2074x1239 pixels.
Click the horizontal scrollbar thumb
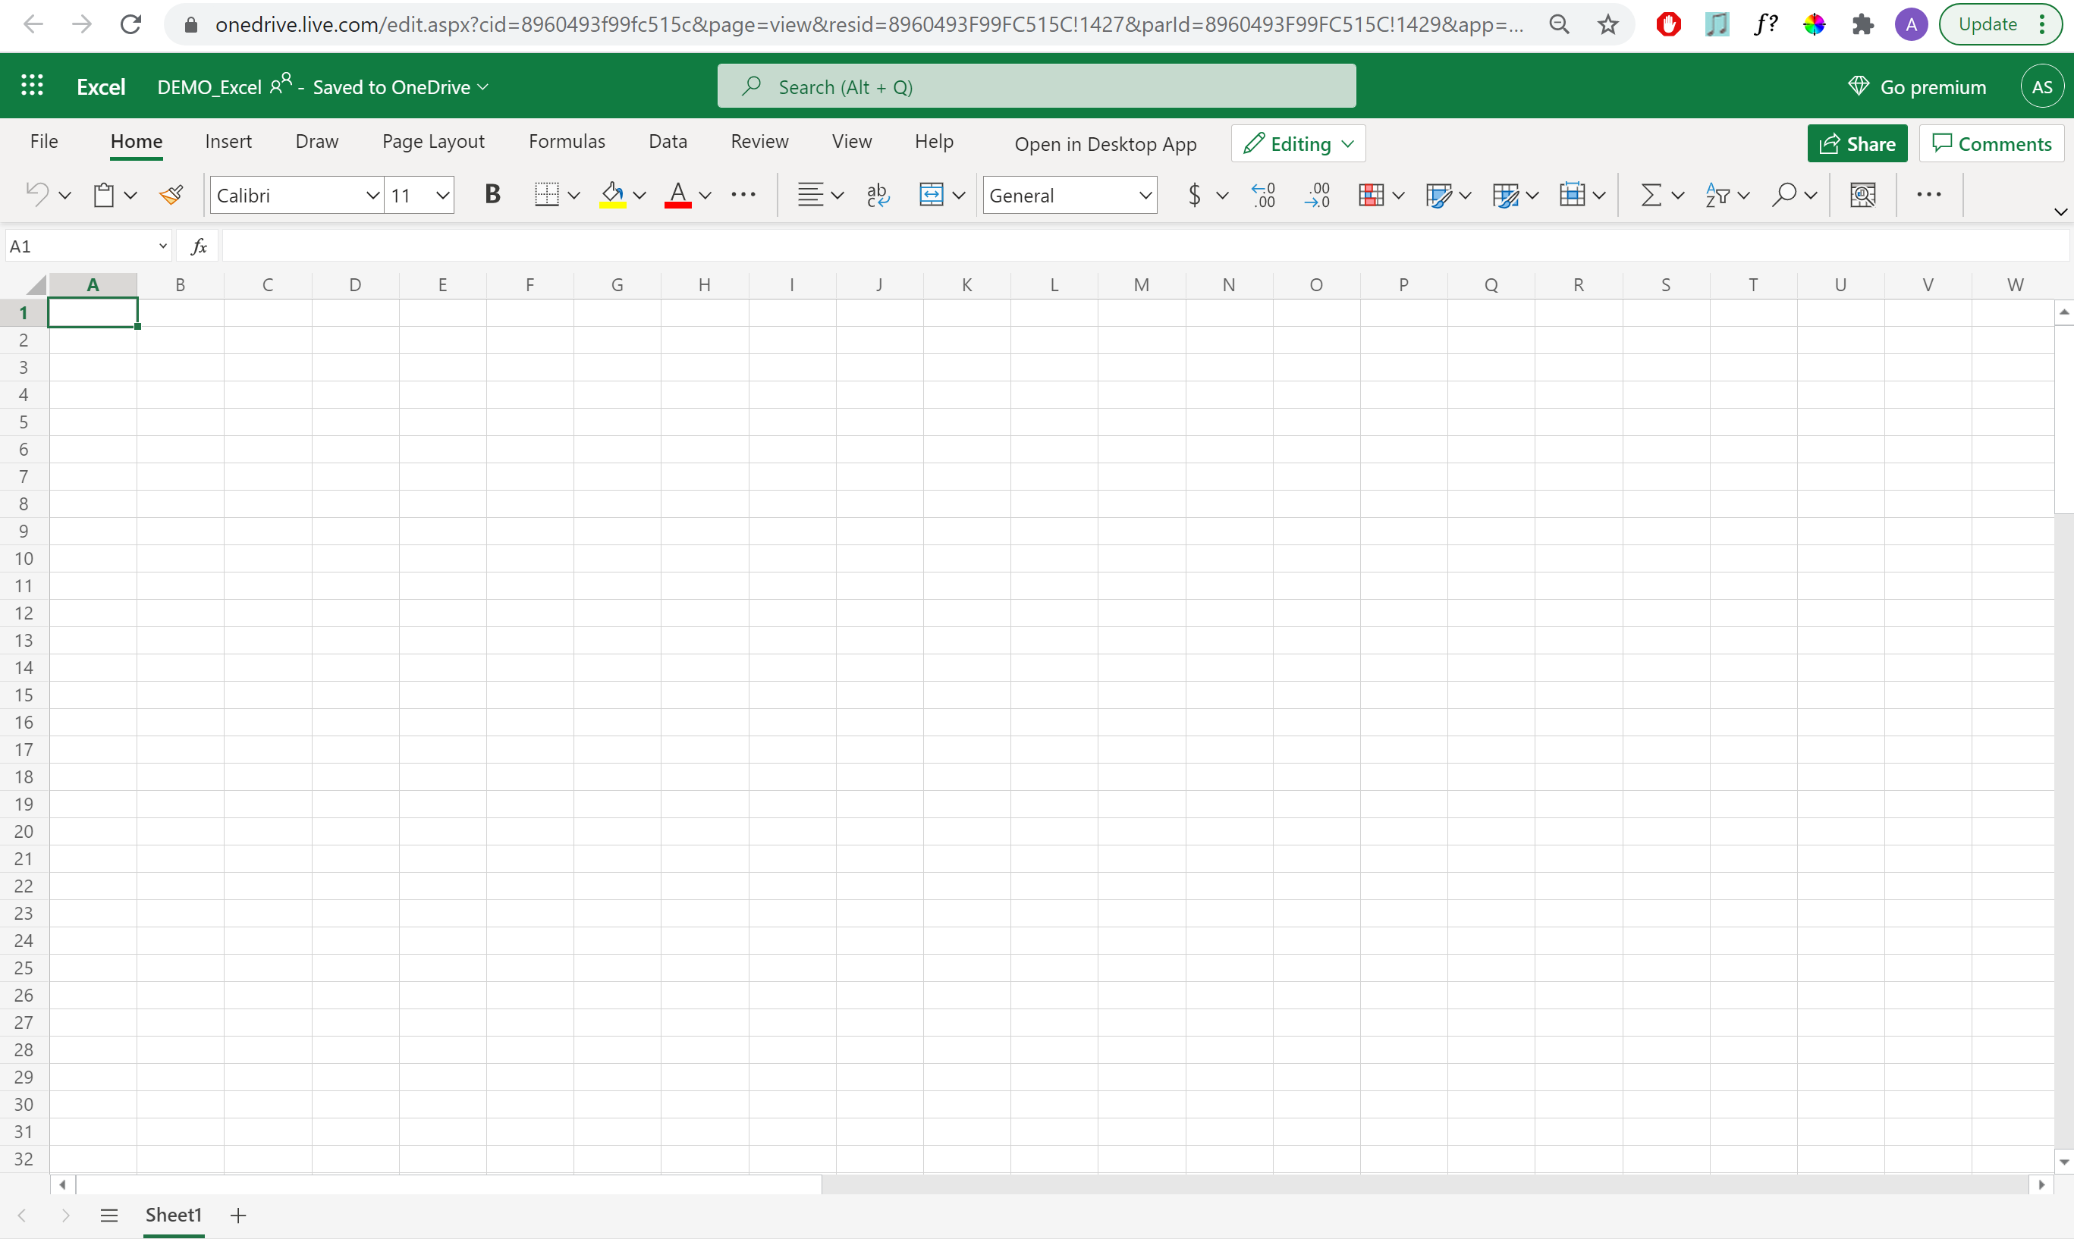(x=448, y=1184)
